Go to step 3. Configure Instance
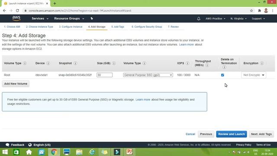The height and width of the screenshot is (156, 277). coord(71,27)
